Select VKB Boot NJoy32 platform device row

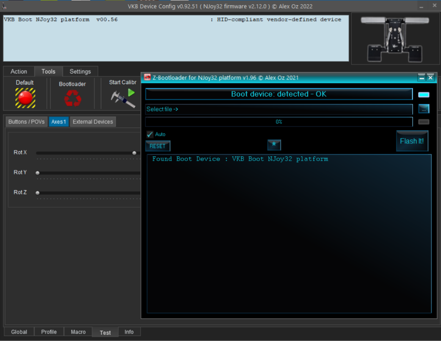click(173, 20)
